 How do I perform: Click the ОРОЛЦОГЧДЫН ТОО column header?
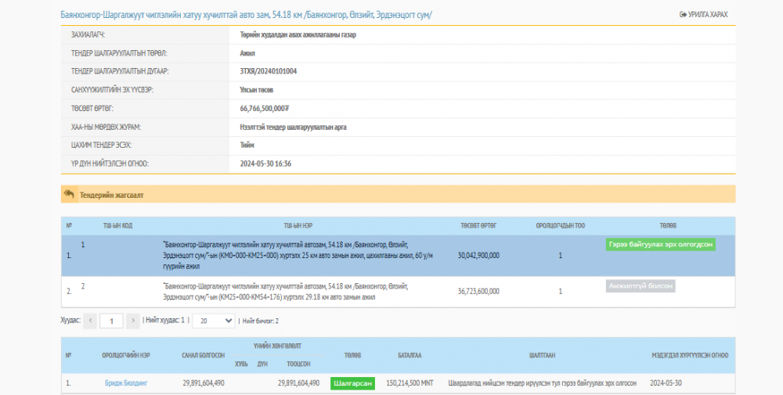(560, 225)
